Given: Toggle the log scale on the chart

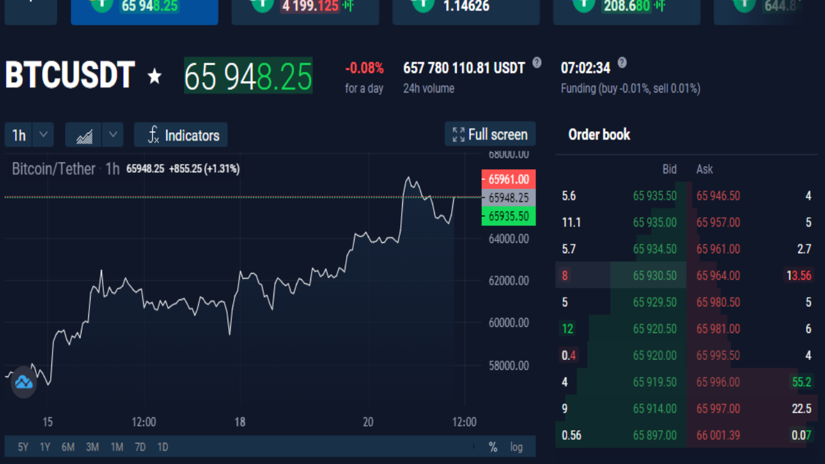Looking at the screenshot, I should (516, 447).
